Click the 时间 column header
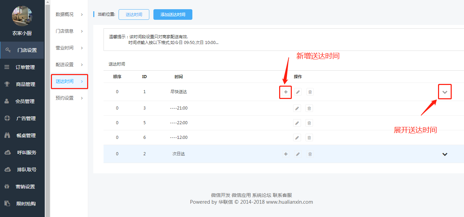 click(x=179, y=77)
